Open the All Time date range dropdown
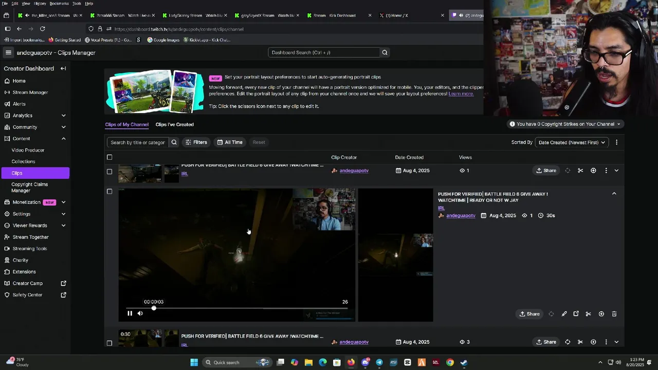 [x=229, y=142]
